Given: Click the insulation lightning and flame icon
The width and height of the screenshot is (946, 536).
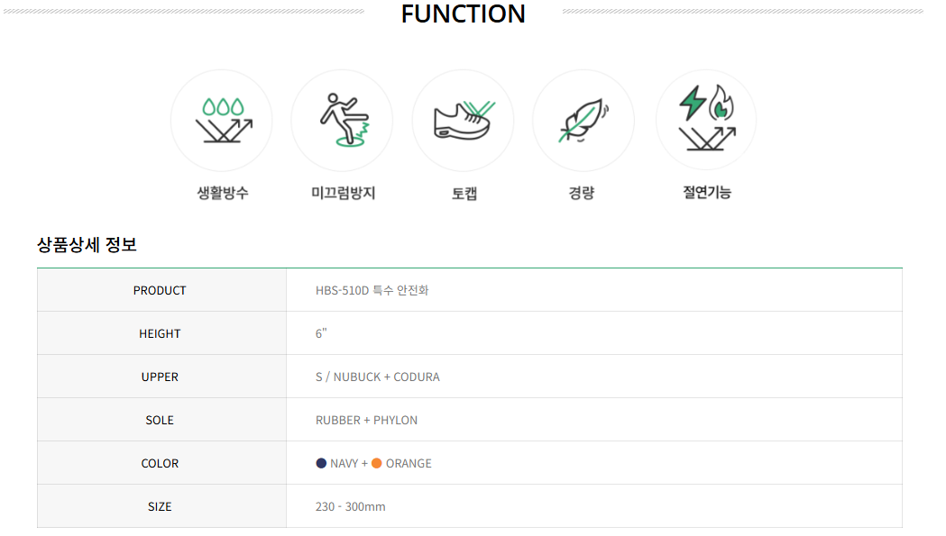Looking at the screenshot, I should [x=706, y=120].
